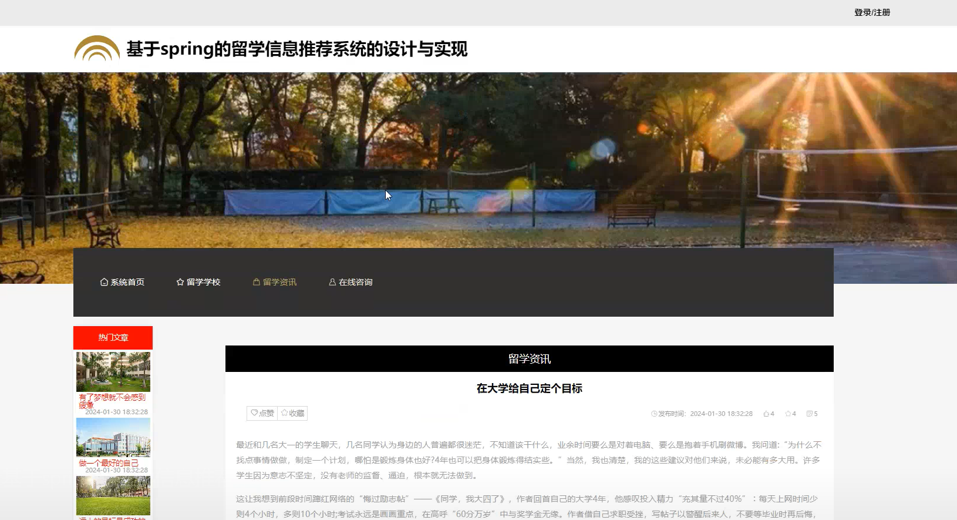
Task: Click the golden arch site logo
Action: pos(97,48)
